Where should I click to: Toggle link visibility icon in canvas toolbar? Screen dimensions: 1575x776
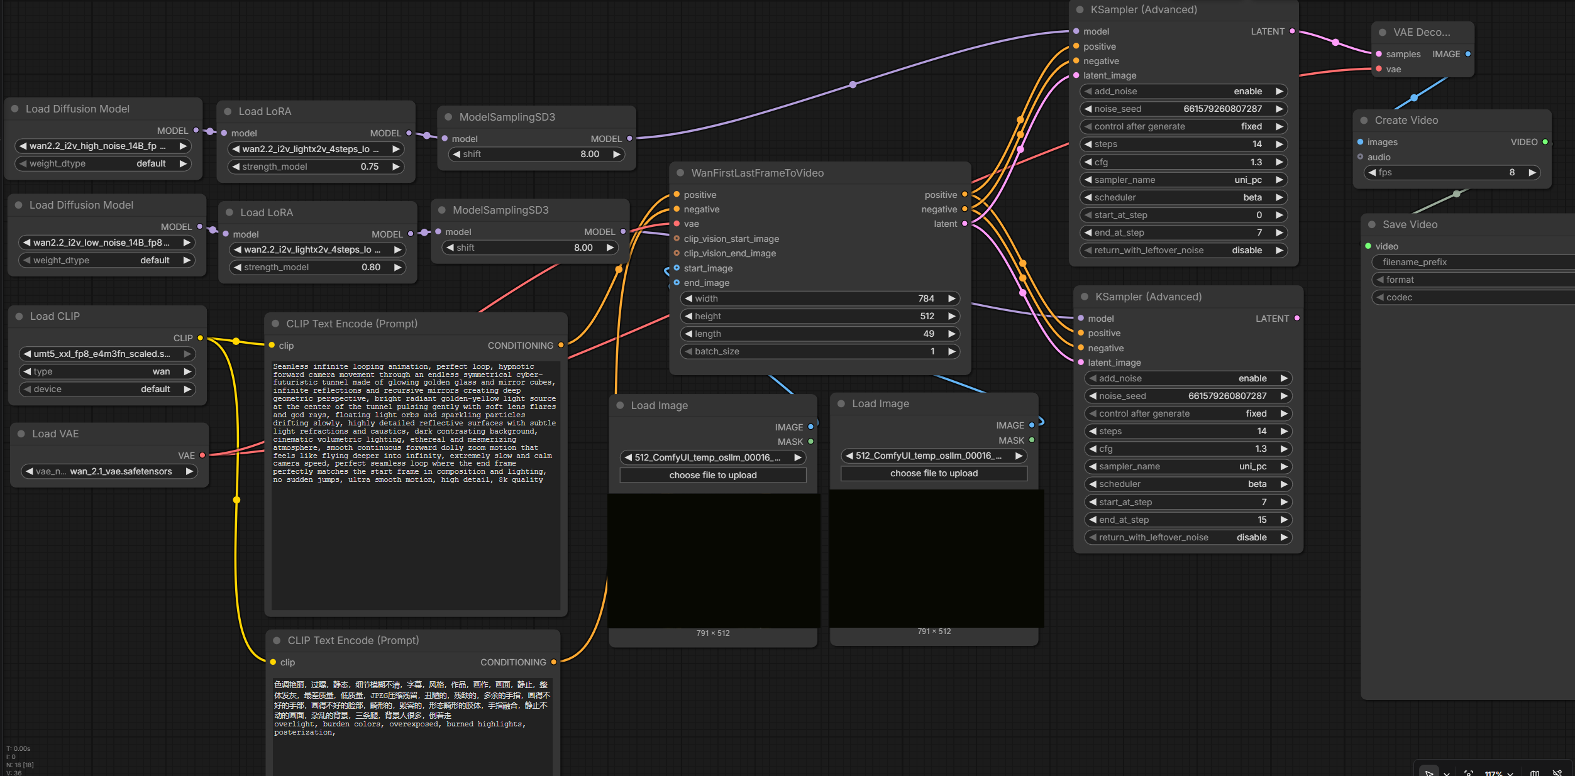(1557, 773)
